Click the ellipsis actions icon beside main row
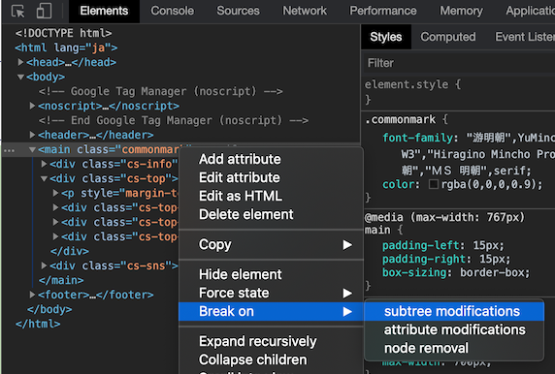Viewport: 555px width, 374px height. tap(9, 150)
